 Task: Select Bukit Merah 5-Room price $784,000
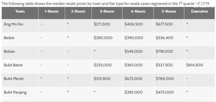164,79
